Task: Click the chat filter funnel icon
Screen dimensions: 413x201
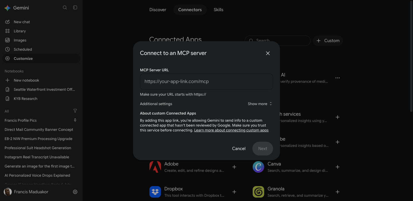Action: 75,111
